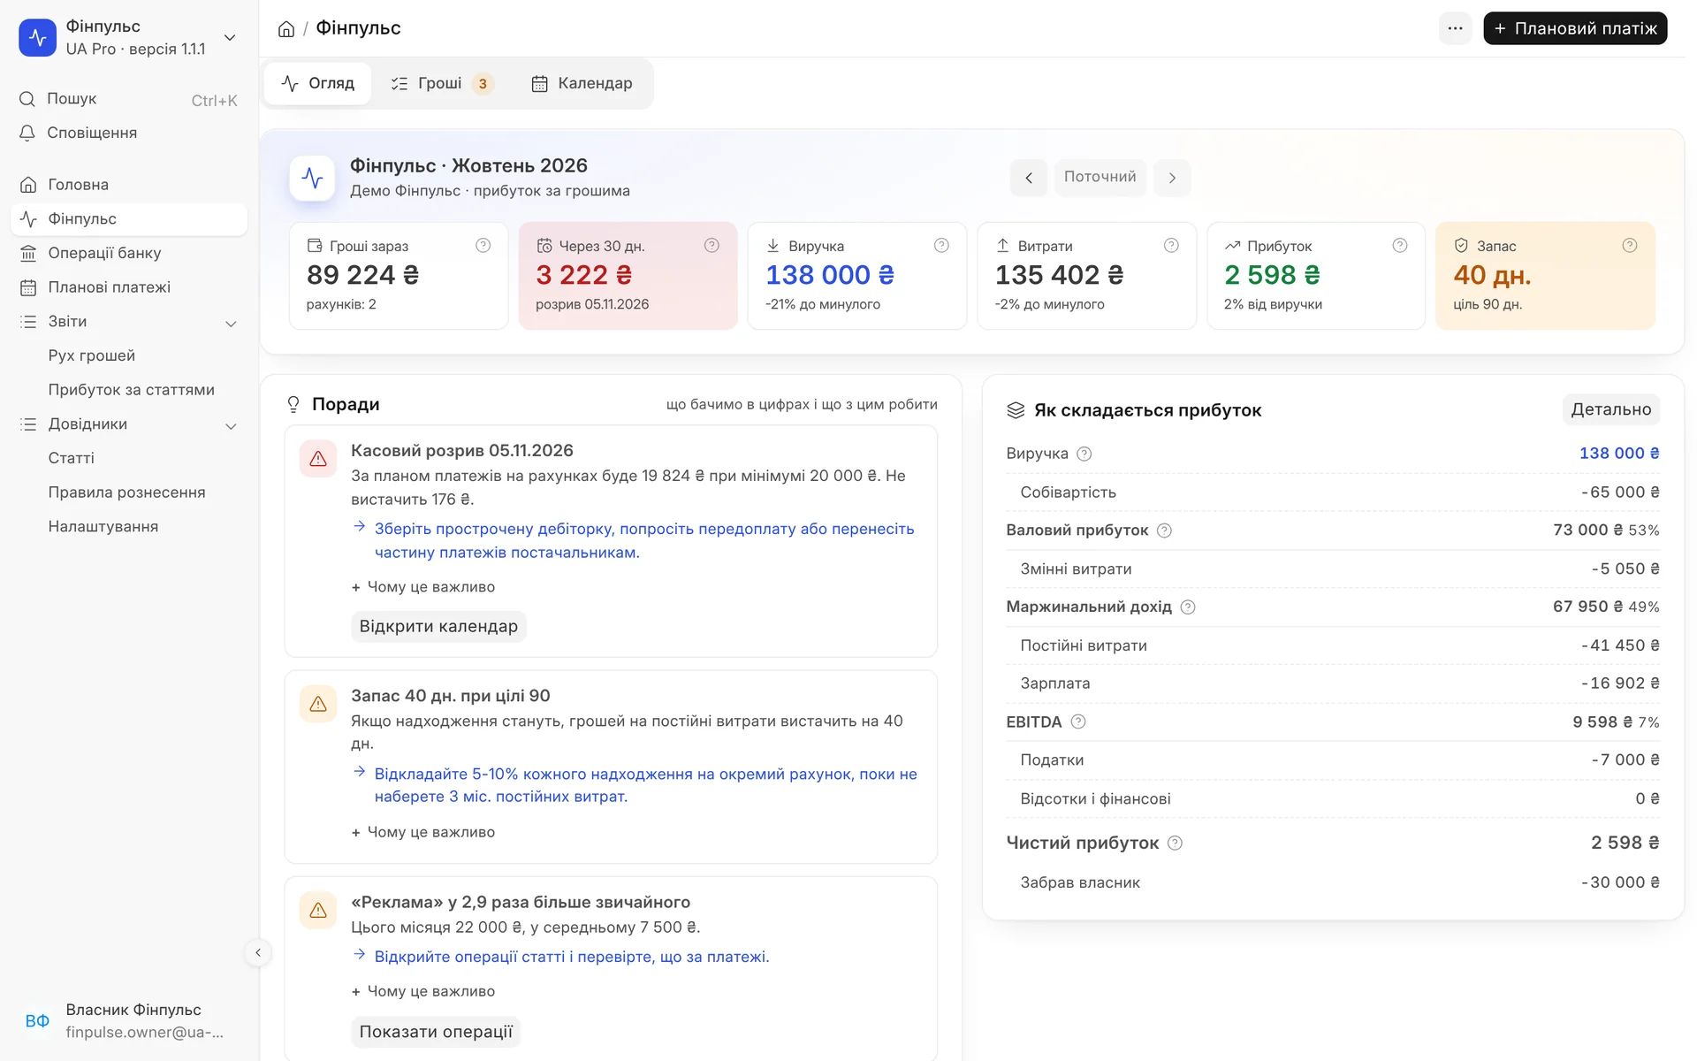Image resolution: width=1697 pixels, height=1061 pixels.
Task: Collapse the Довідники sidebar section
Action: tap(231, 425)
